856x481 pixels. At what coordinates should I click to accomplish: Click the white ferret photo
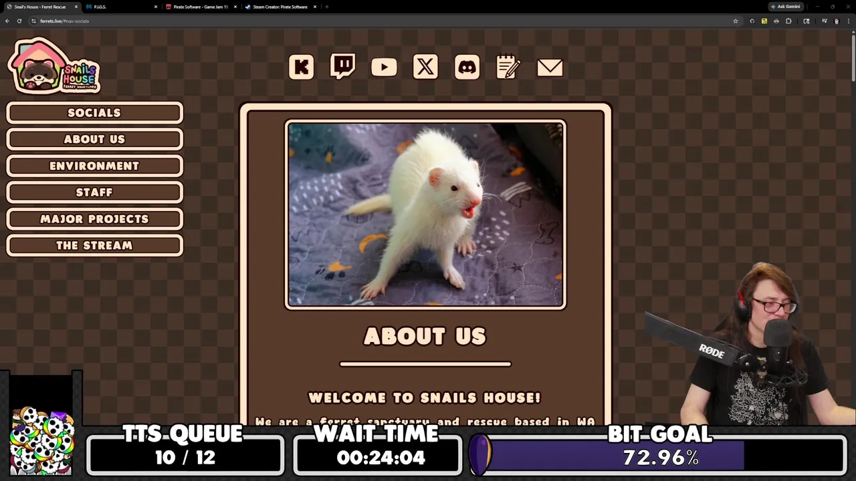[x=425, y=214]
